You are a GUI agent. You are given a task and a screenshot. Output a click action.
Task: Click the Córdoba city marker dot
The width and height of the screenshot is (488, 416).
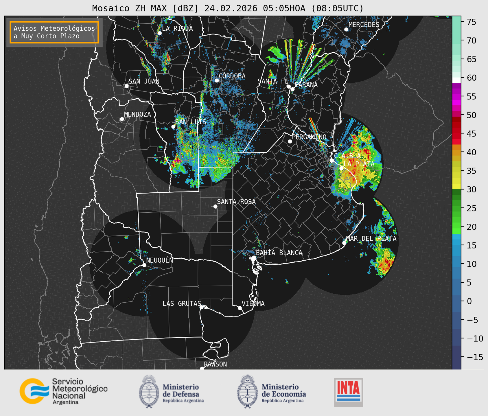pyautogui.click(x=217, y=80)
